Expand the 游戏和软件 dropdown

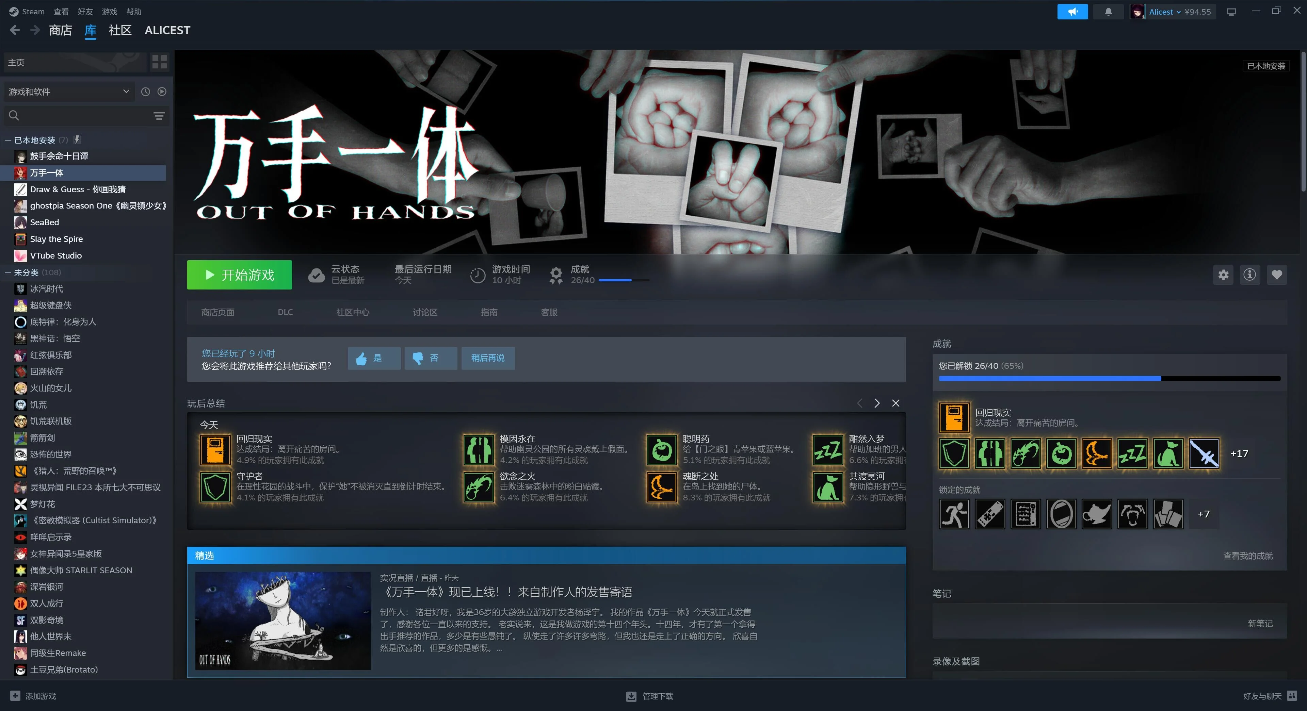pyautogui.click(x=69, y=92)
